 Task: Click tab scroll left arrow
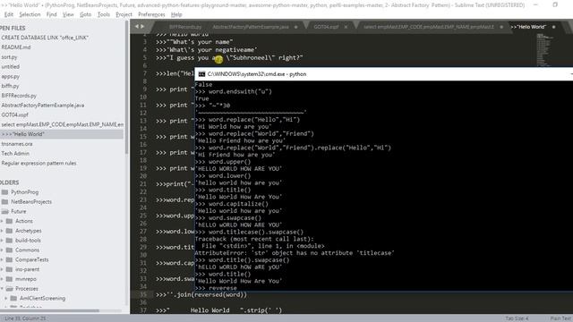137,27
